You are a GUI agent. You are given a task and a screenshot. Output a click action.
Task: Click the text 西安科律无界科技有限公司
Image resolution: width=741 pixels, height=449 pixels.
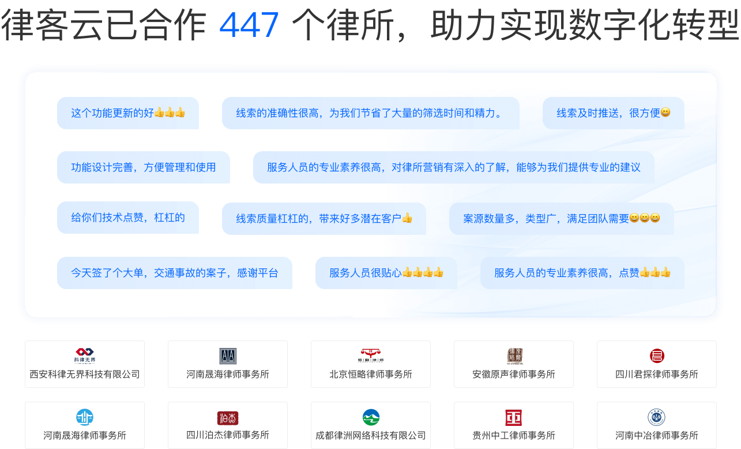pos(85,375)
